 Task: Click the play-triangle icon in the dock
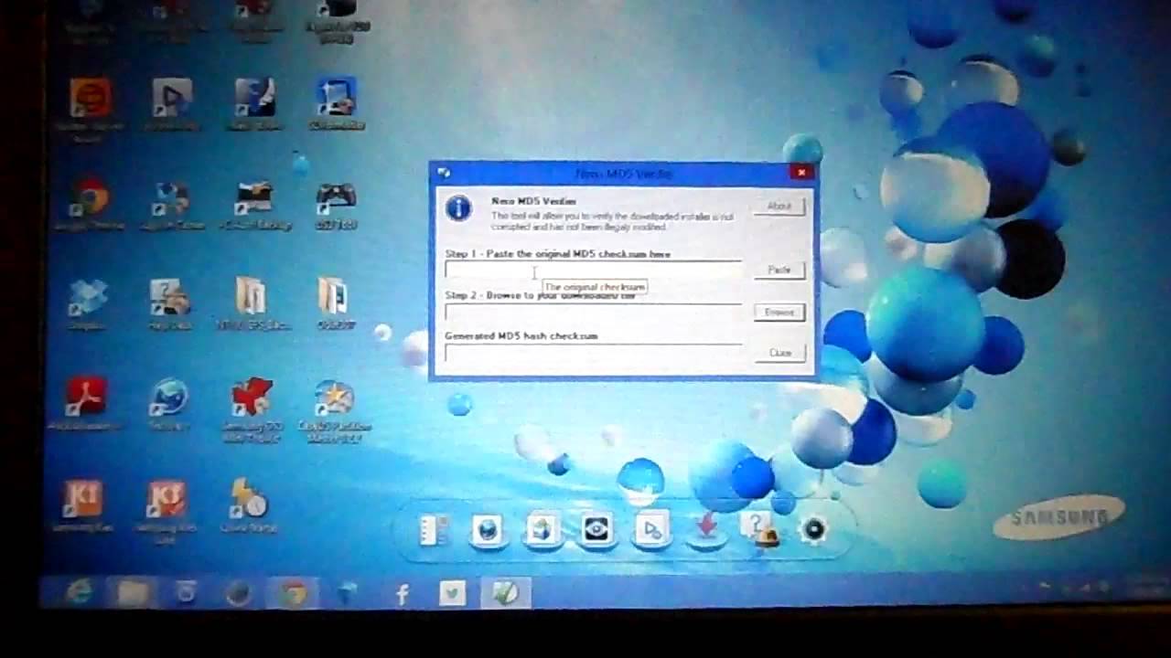click(x=651, y=530)
